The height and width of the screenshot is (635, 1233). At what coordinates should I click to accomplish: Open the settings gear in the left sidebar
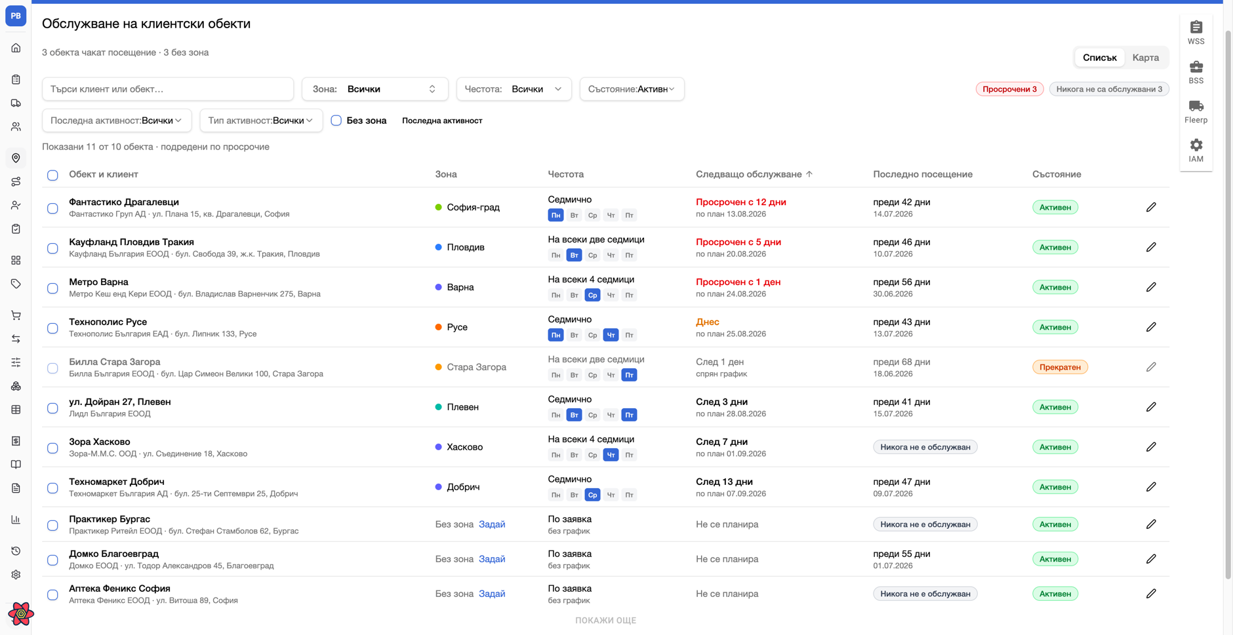tap(16, 575)
